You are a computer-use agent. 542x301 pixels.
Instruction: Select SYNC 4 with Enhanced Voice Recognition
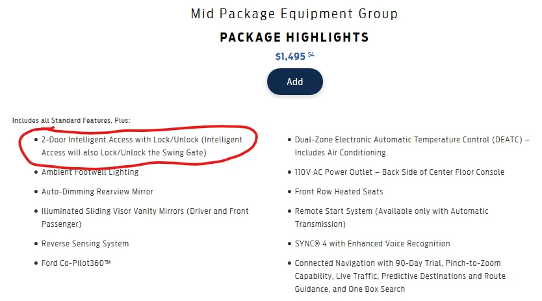click(372, 244)
